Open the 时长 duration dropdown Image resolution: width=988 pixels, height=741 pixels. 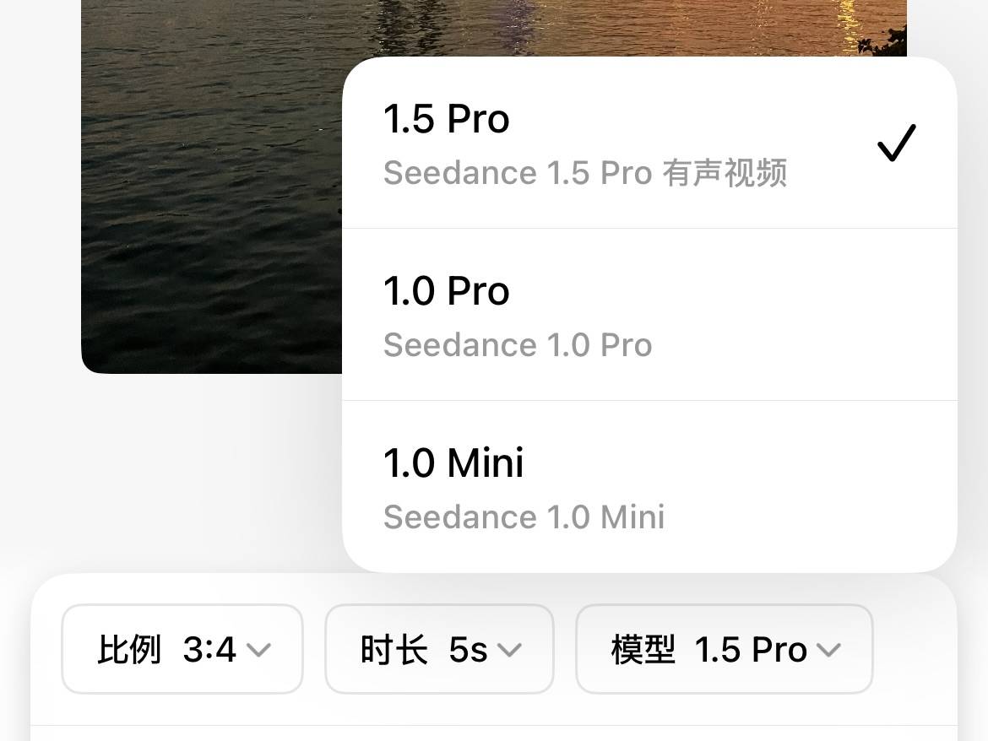coord(439,649)
